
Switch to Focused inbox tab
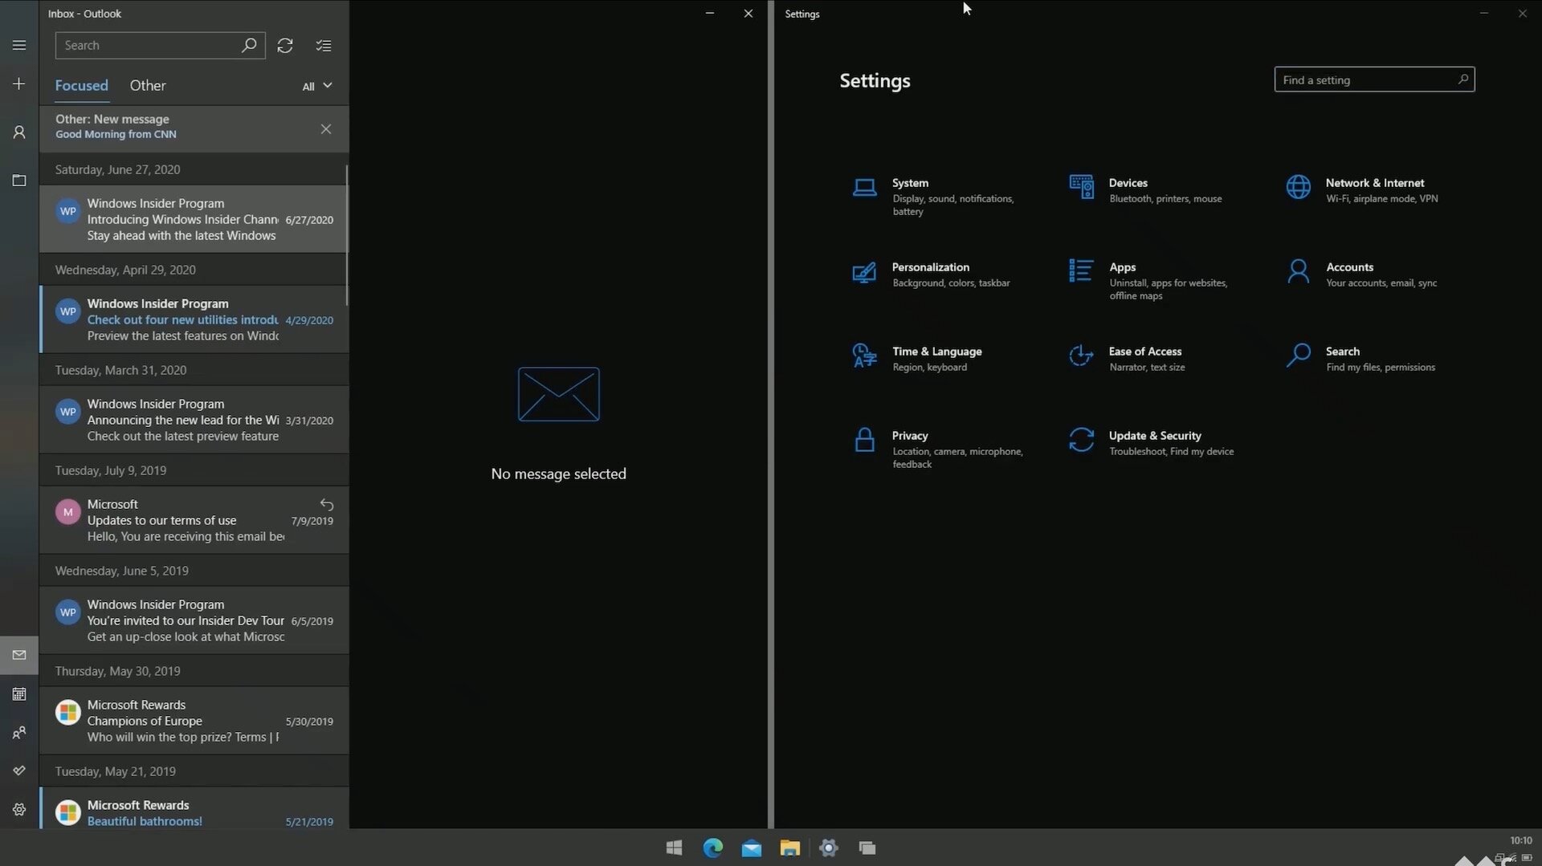pos(81,85)
